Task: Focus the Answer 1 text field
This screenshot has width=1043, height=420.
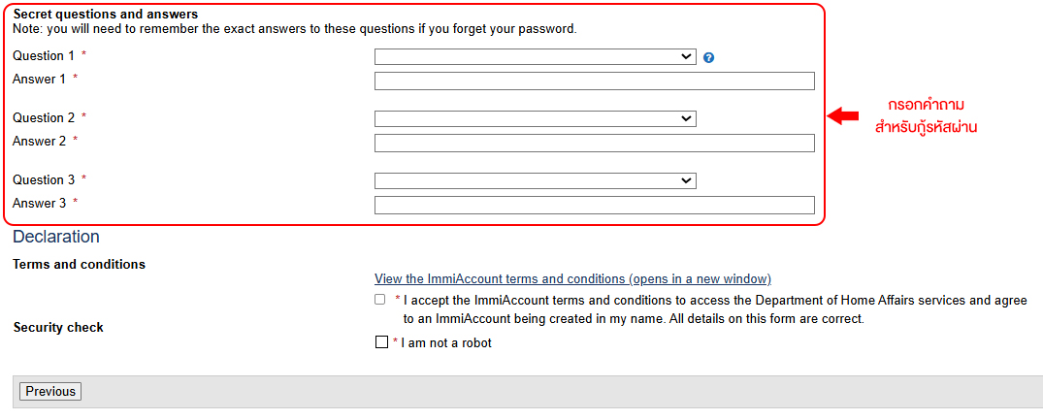Action: click(595, 81)
